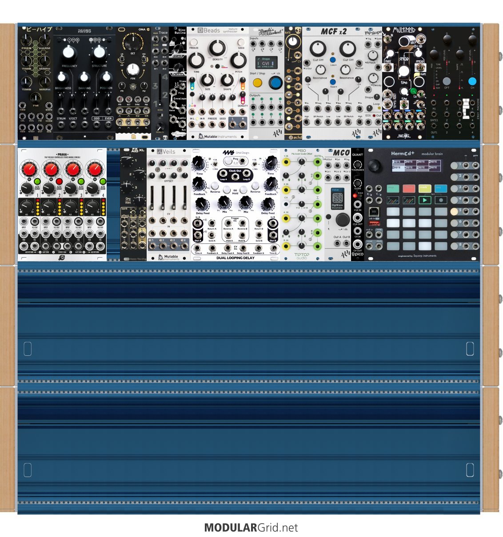
Task: Click the ONA FINE tuning knob
Action: [x=133, y=69]
